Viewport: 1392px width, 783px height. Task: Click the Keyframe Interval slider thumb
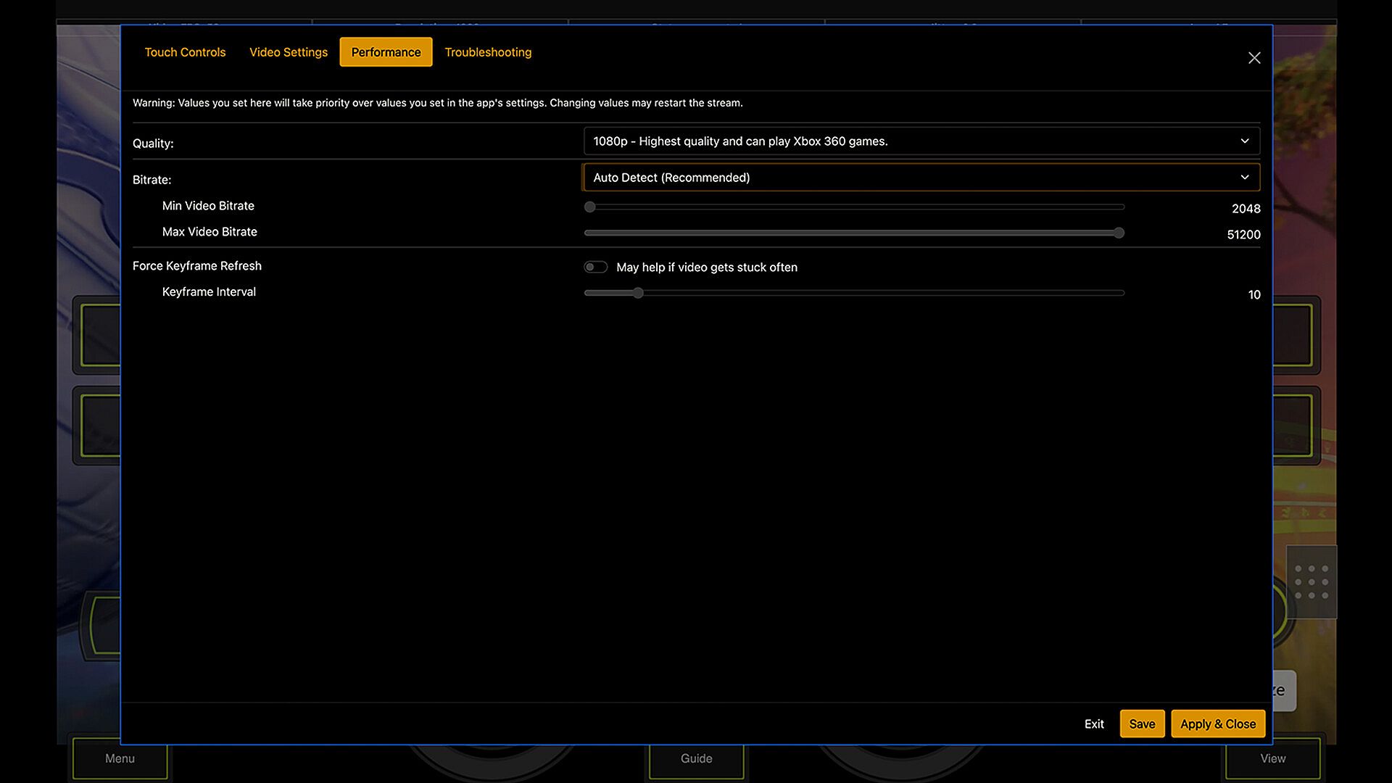[x=638, y=293]
